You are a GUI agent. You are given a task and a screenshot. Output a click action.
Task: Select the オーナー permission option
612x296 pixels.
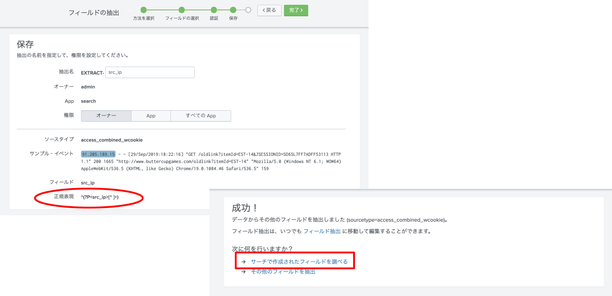(106, 116)
